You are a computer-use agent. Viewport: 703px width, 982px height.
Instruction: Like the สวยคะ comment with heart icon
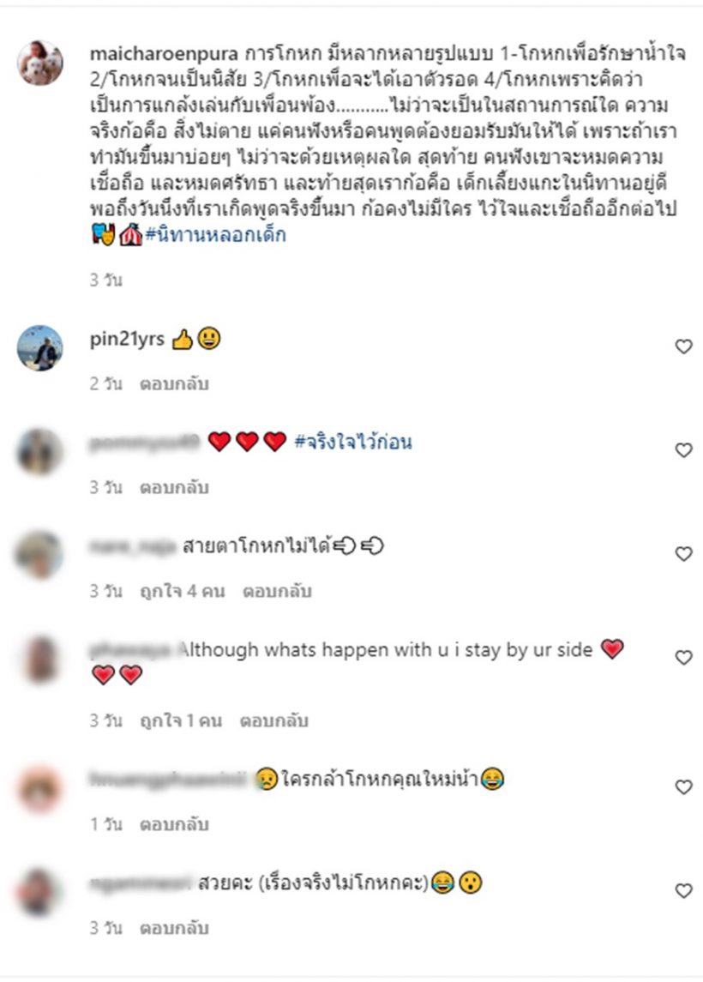683,890
